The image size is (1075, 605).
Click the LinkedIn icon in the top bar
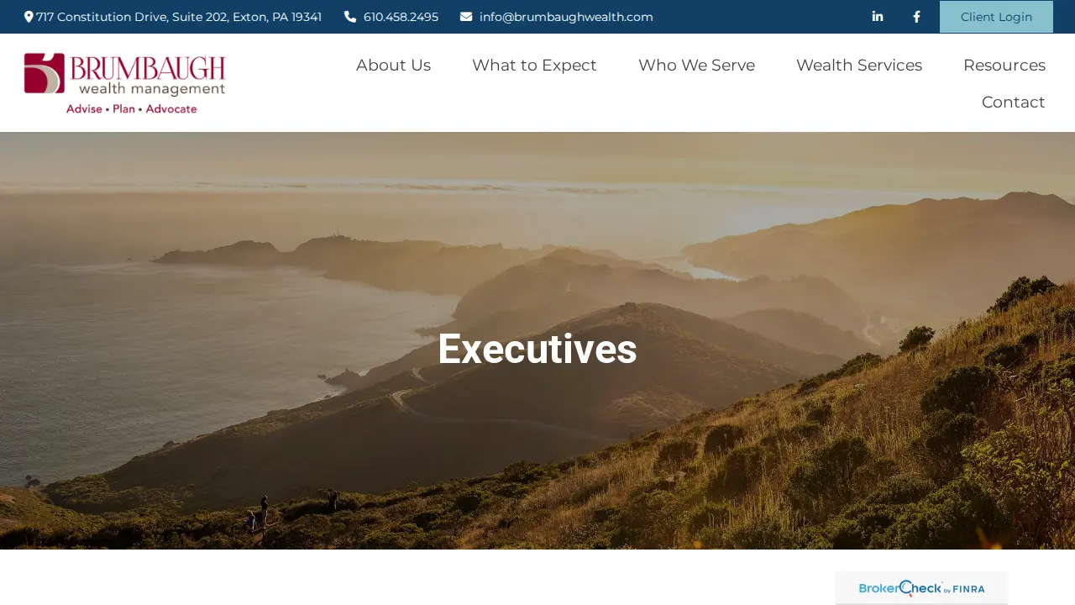(x=878, y=17)
